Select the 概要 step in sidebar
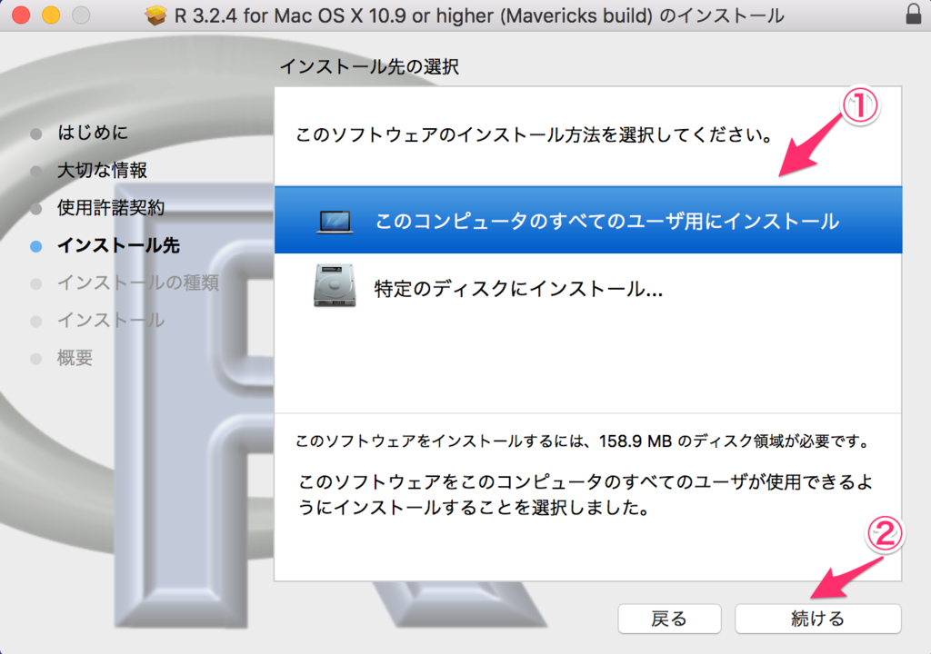Viewport: 931px width, 654px height. pyautogui.click(x=75, y=358)
